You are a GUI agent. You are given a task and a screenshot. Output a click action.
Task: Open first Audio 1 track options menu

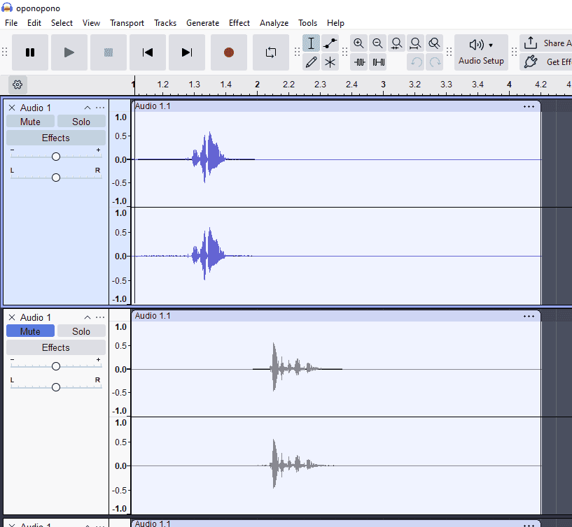(100, 108)
